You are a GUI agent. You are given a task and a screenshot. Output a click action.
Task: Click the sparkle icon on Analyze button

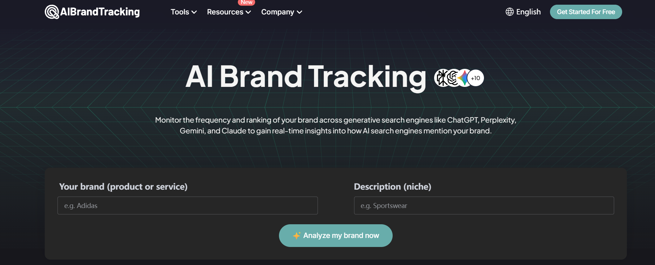click(297, 235)
